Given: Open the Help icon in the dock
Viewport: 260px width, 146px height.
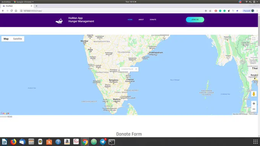Looking at the screenshot, I should [58, 142].
